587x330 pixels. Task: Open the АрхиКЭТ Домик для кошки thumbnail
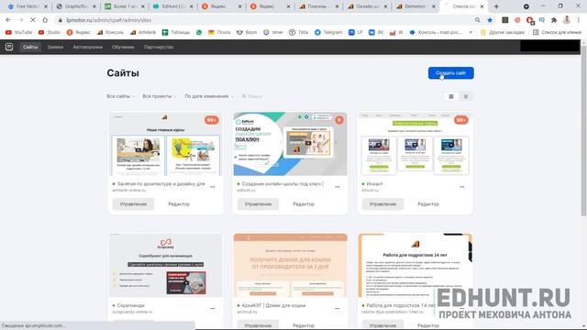290,266
